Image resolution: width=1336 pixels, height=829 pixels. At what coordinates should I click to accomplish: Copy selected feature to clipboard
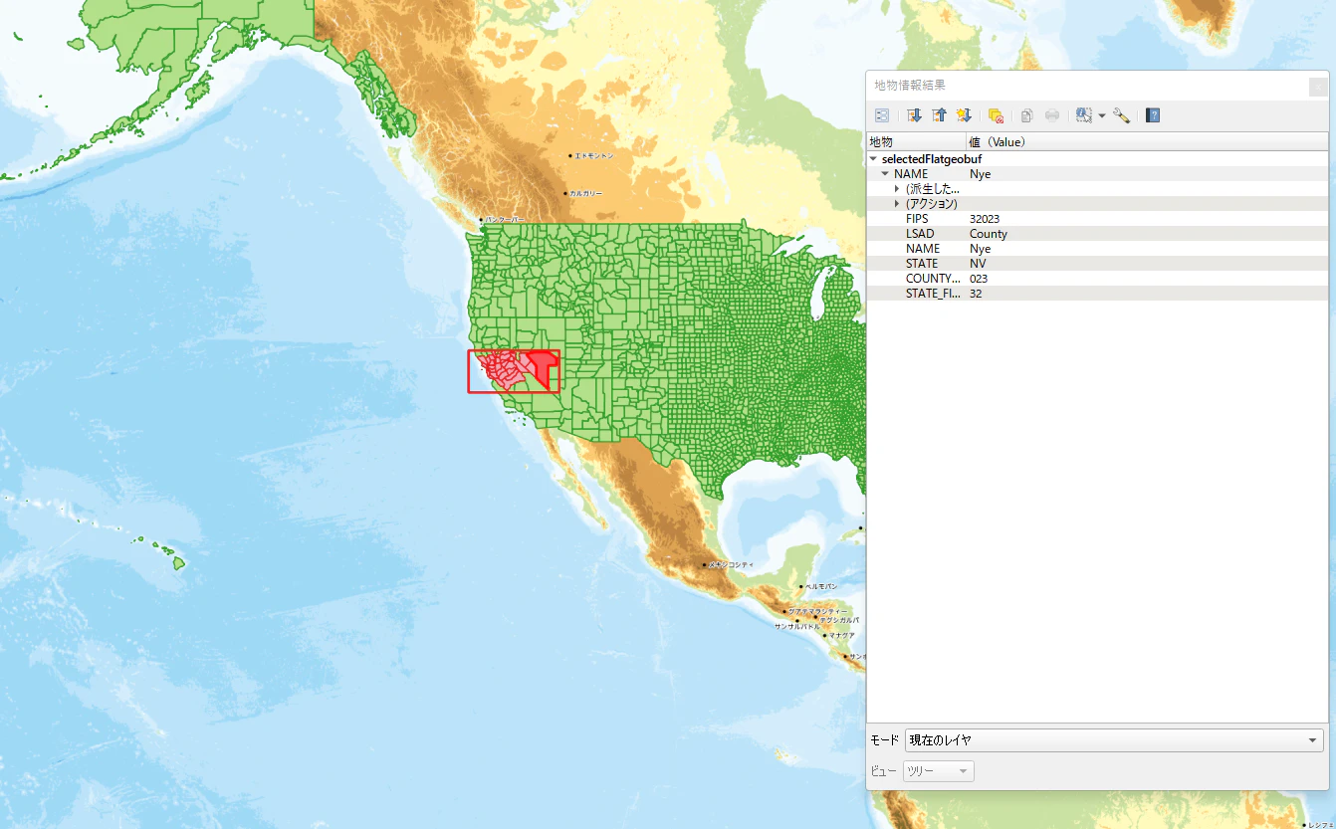(x=1027, y=115)
